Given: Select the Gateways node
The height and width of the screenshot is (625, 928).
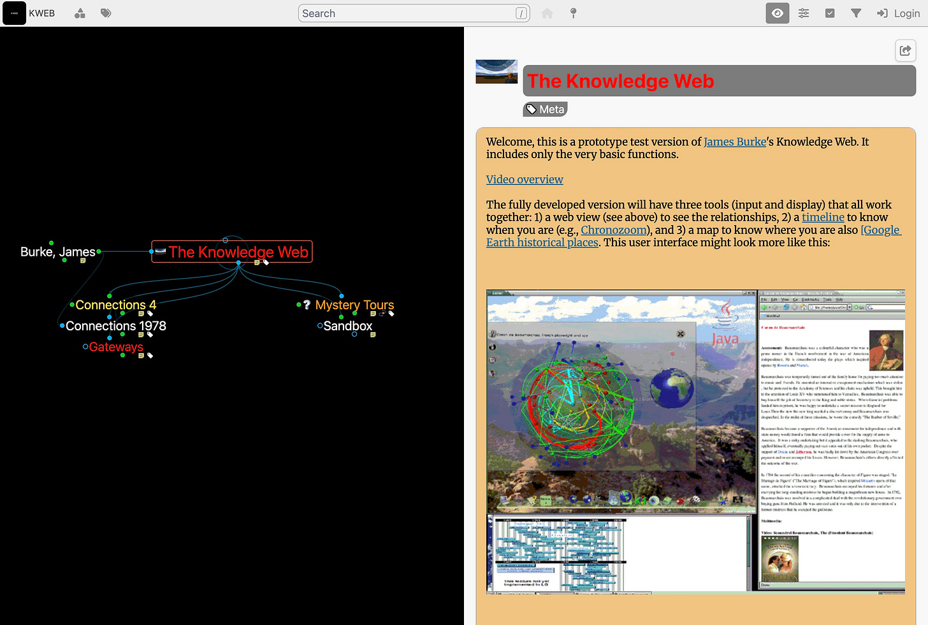Looking at the screenshot, I should click(116, 347).
